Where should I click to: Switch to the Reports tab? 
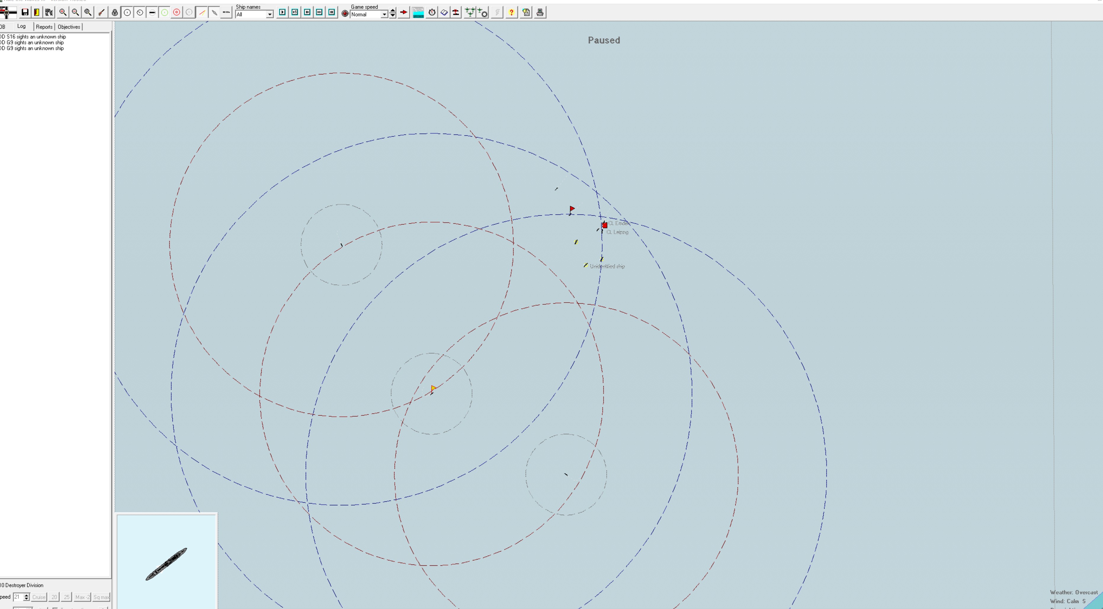pyautogui.click(x=44, y=27)
